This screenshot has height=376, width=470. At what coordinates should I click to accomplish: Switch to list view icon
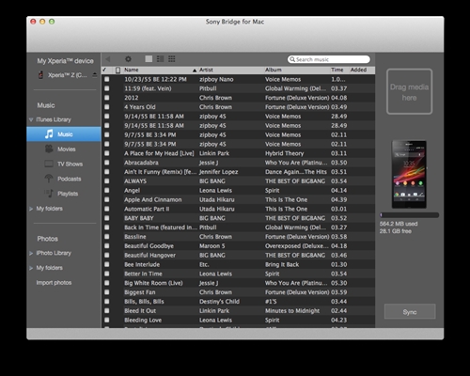pyautogui.click(x=160, y=59)
